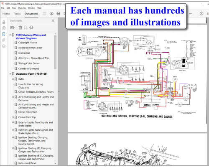
Task: Expand the Index bookmark
Action: click(13, 79)
